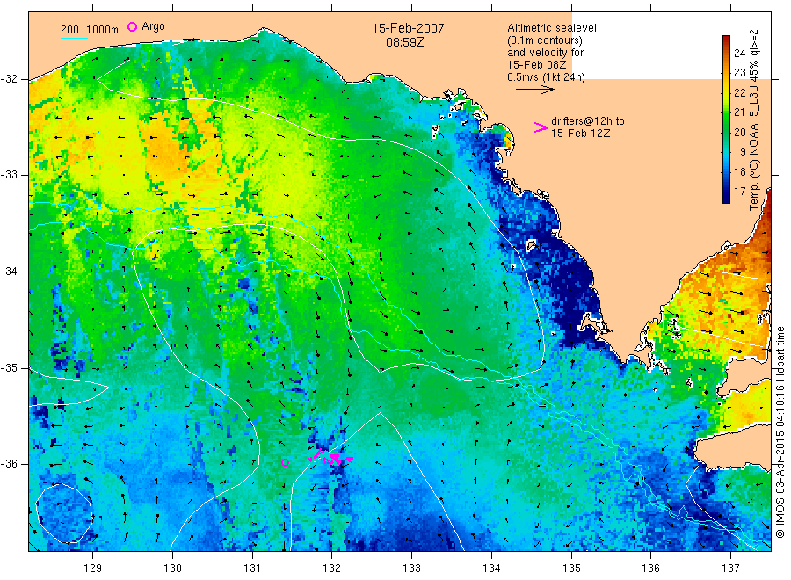Click the color bar value 18
The image size is (791, 580).
pyautogui.click(x=739, y=171)
